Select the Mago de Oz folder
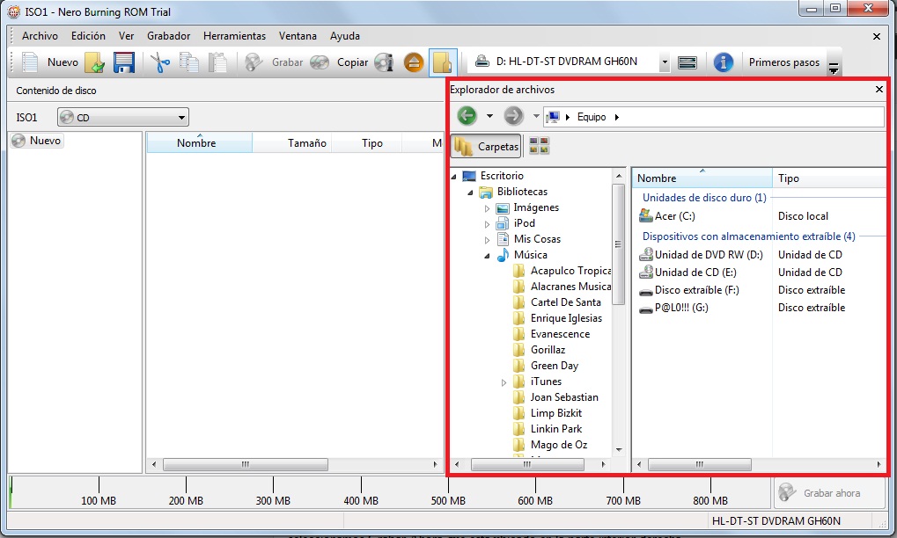The image size is (897, 538). pos(558,445)
